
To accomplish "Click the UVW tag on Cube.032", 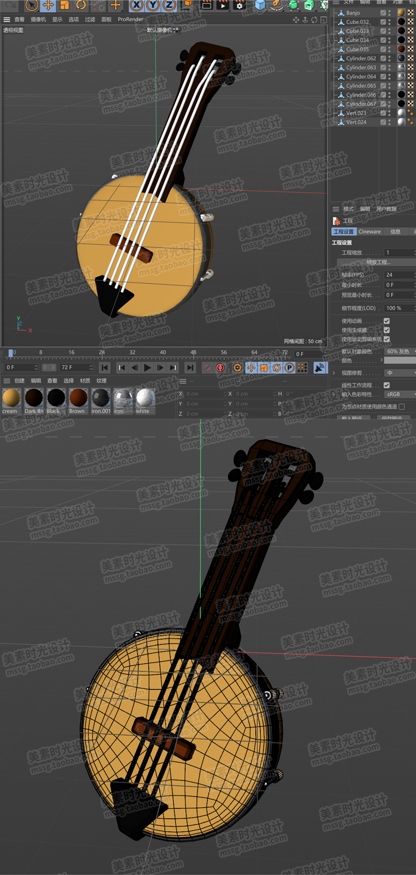I will point(410,22).
